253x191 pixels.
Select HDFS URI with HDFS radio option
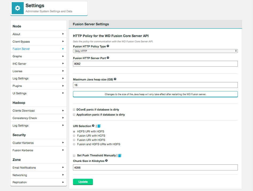[x=74, y=132]
